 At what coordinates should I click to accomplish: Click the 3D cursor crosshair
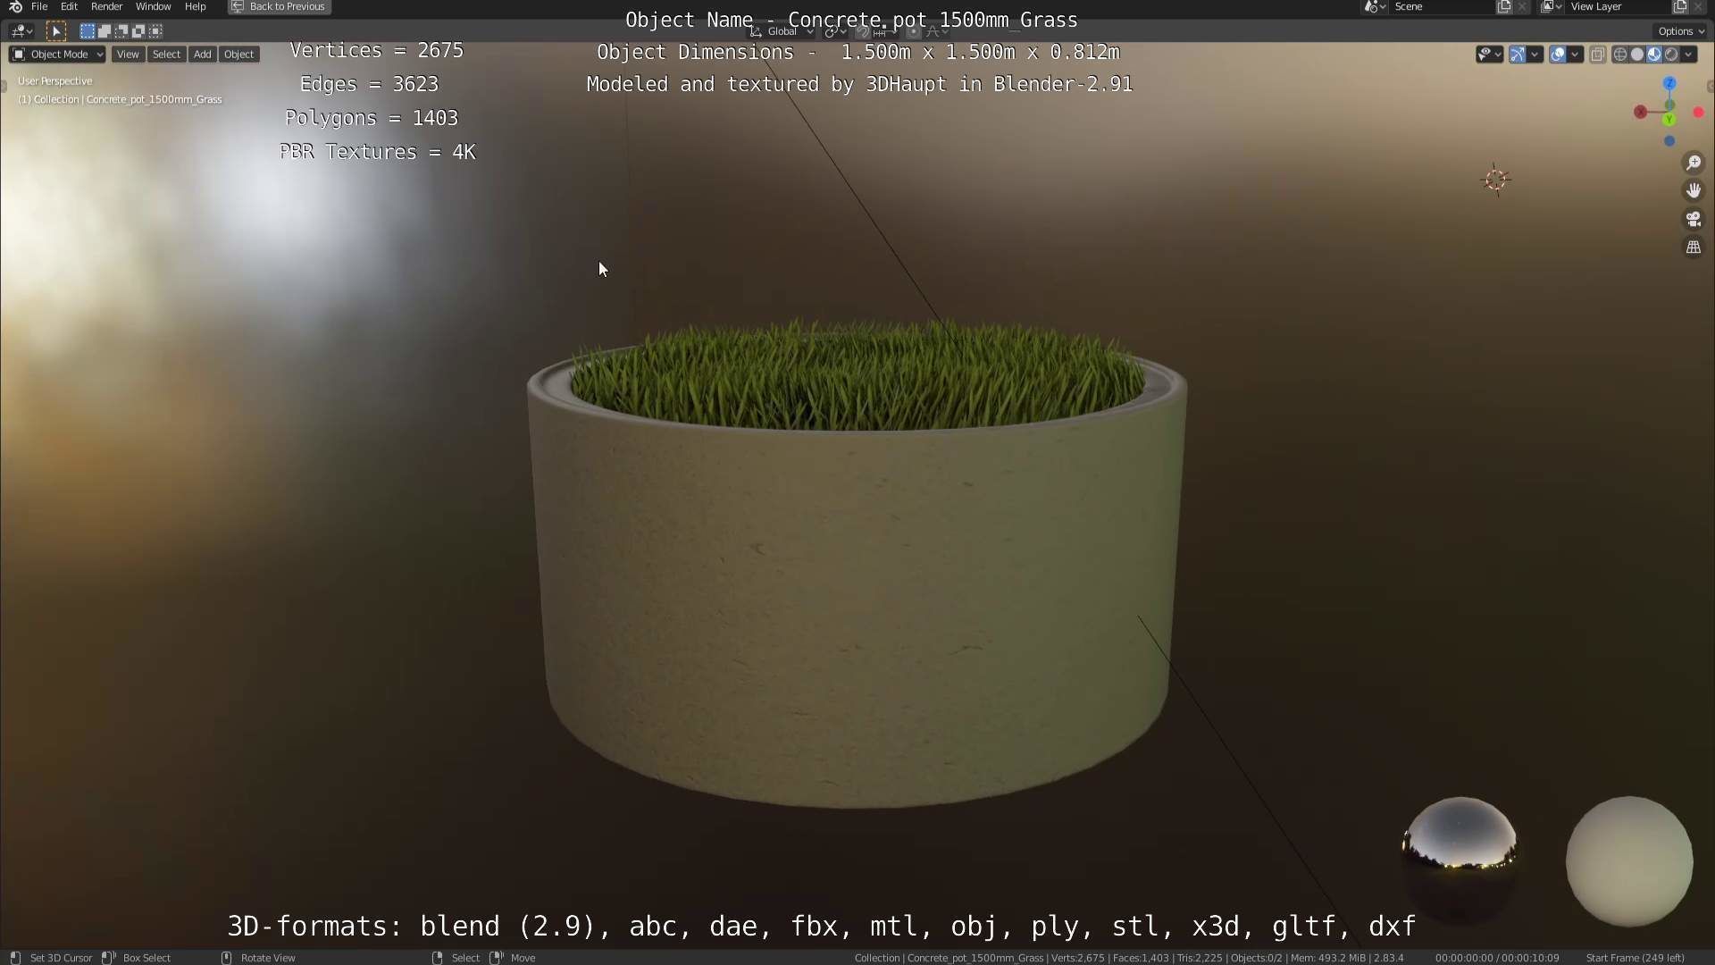pos(1495,180)
